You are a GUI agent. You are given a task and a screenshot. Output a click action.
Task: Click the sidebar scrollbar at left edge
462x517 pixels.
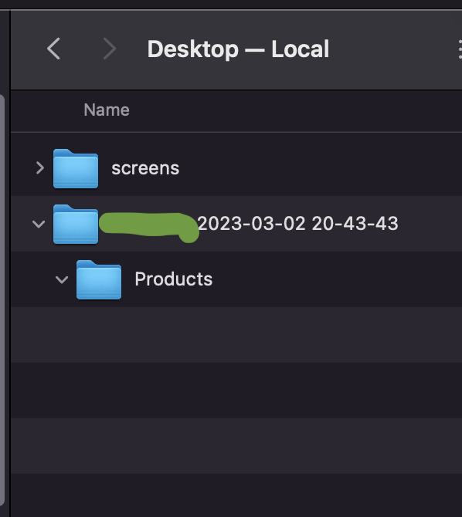pos(2,300)
